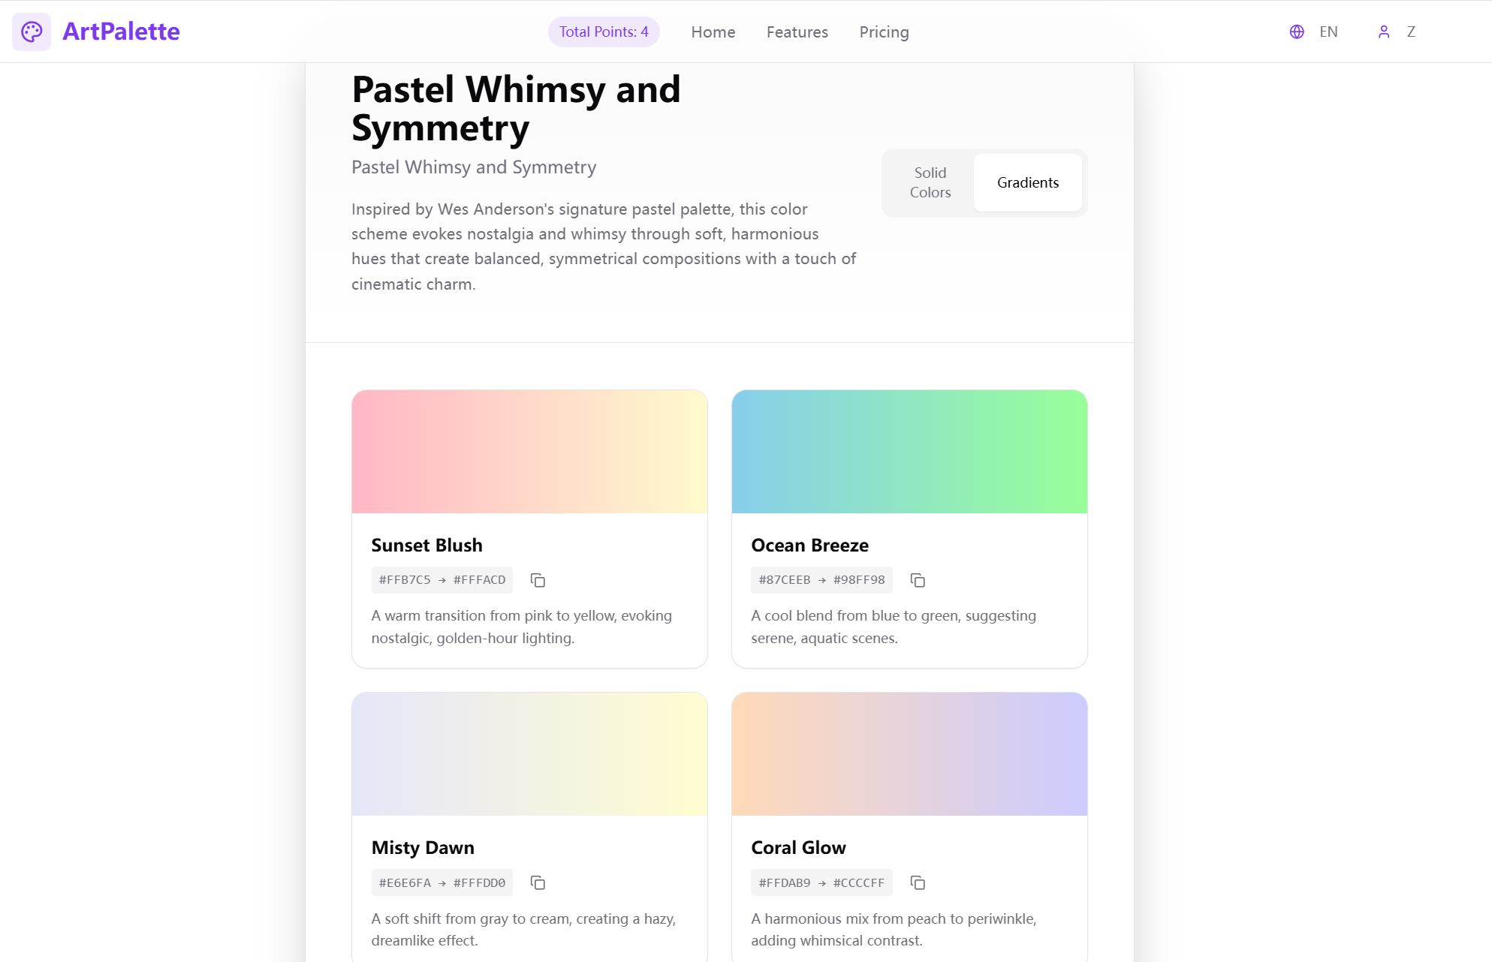The width and height of the screenshot is (1492, 962).
Task: Click the #FFB7C5 to #FFFACD hex label
Action: [x=442, y=579]
